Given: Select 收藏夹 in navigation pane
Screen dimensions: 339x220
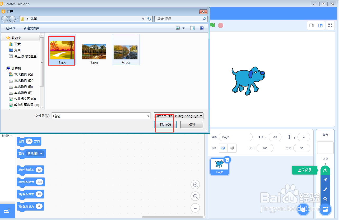Looking at the screenshot, I should 16,38.
